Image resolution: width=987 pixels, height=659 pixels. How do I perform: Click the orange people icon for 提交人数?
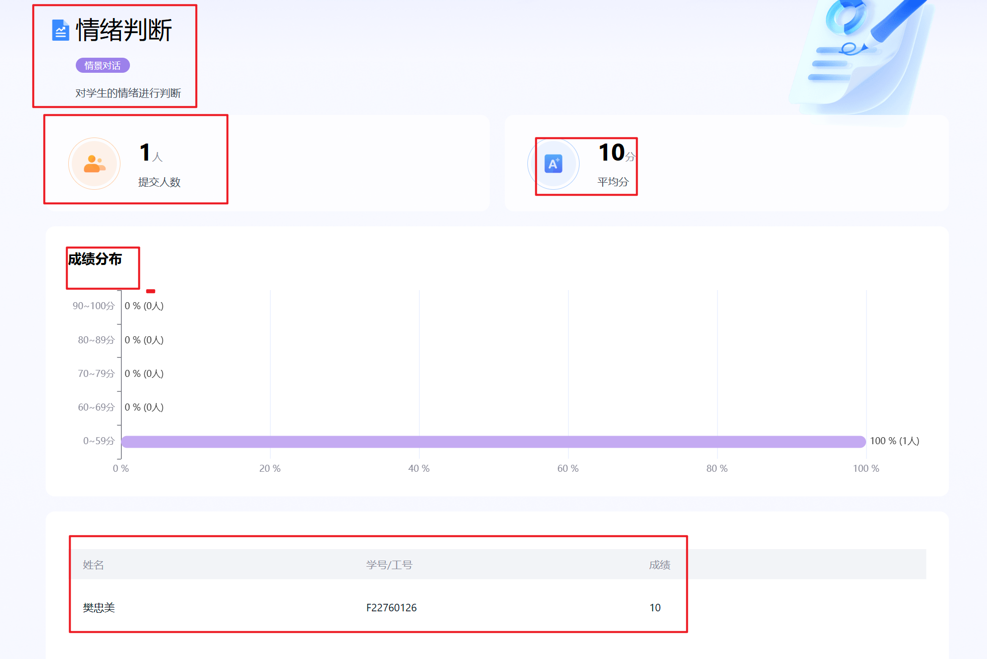[94, 164]
